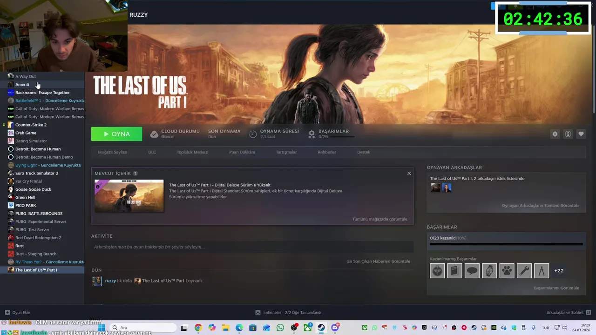Click the activity comment input field
The width and height of the screenshot is (596, 335).
[x=252, y=247]
